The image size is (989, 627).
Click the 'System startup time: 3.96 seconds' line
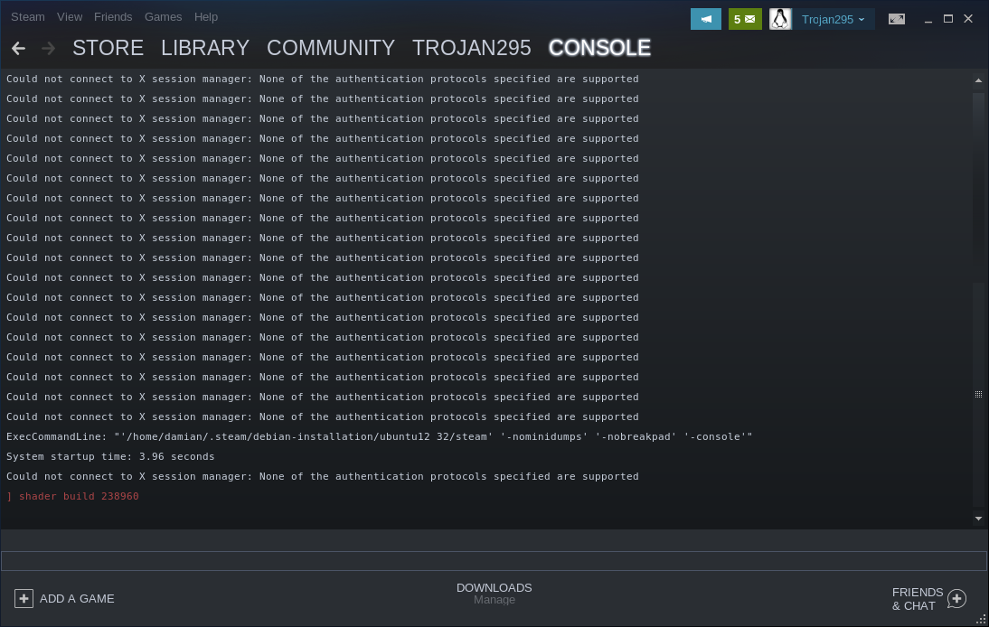(x=110, y=457)
